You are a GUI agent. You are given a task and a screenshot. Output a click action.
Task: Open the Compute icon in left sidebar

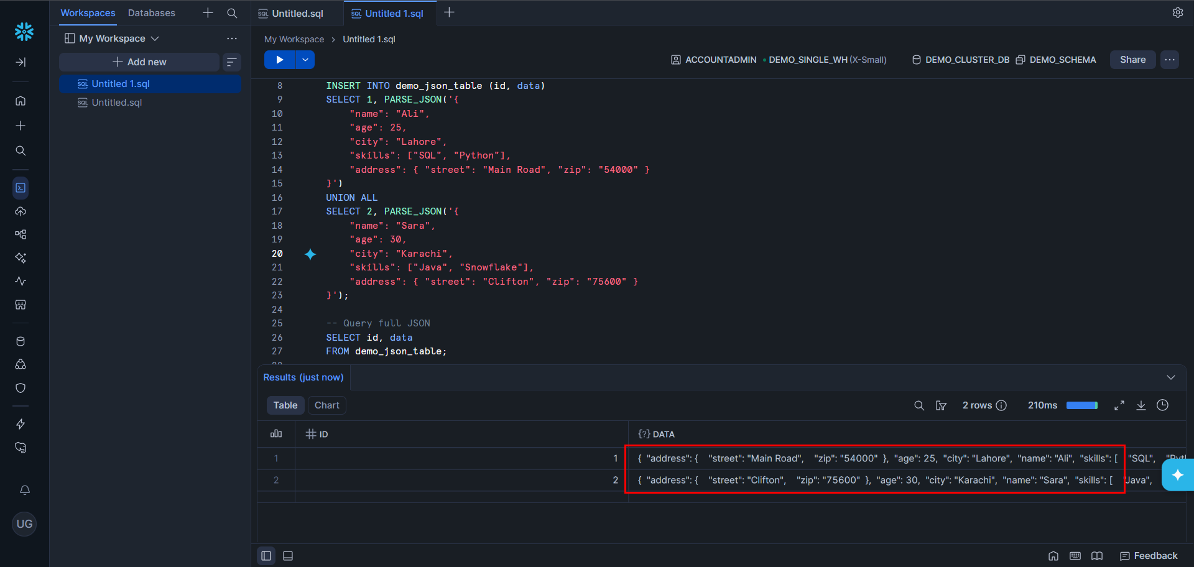(21, 364)
